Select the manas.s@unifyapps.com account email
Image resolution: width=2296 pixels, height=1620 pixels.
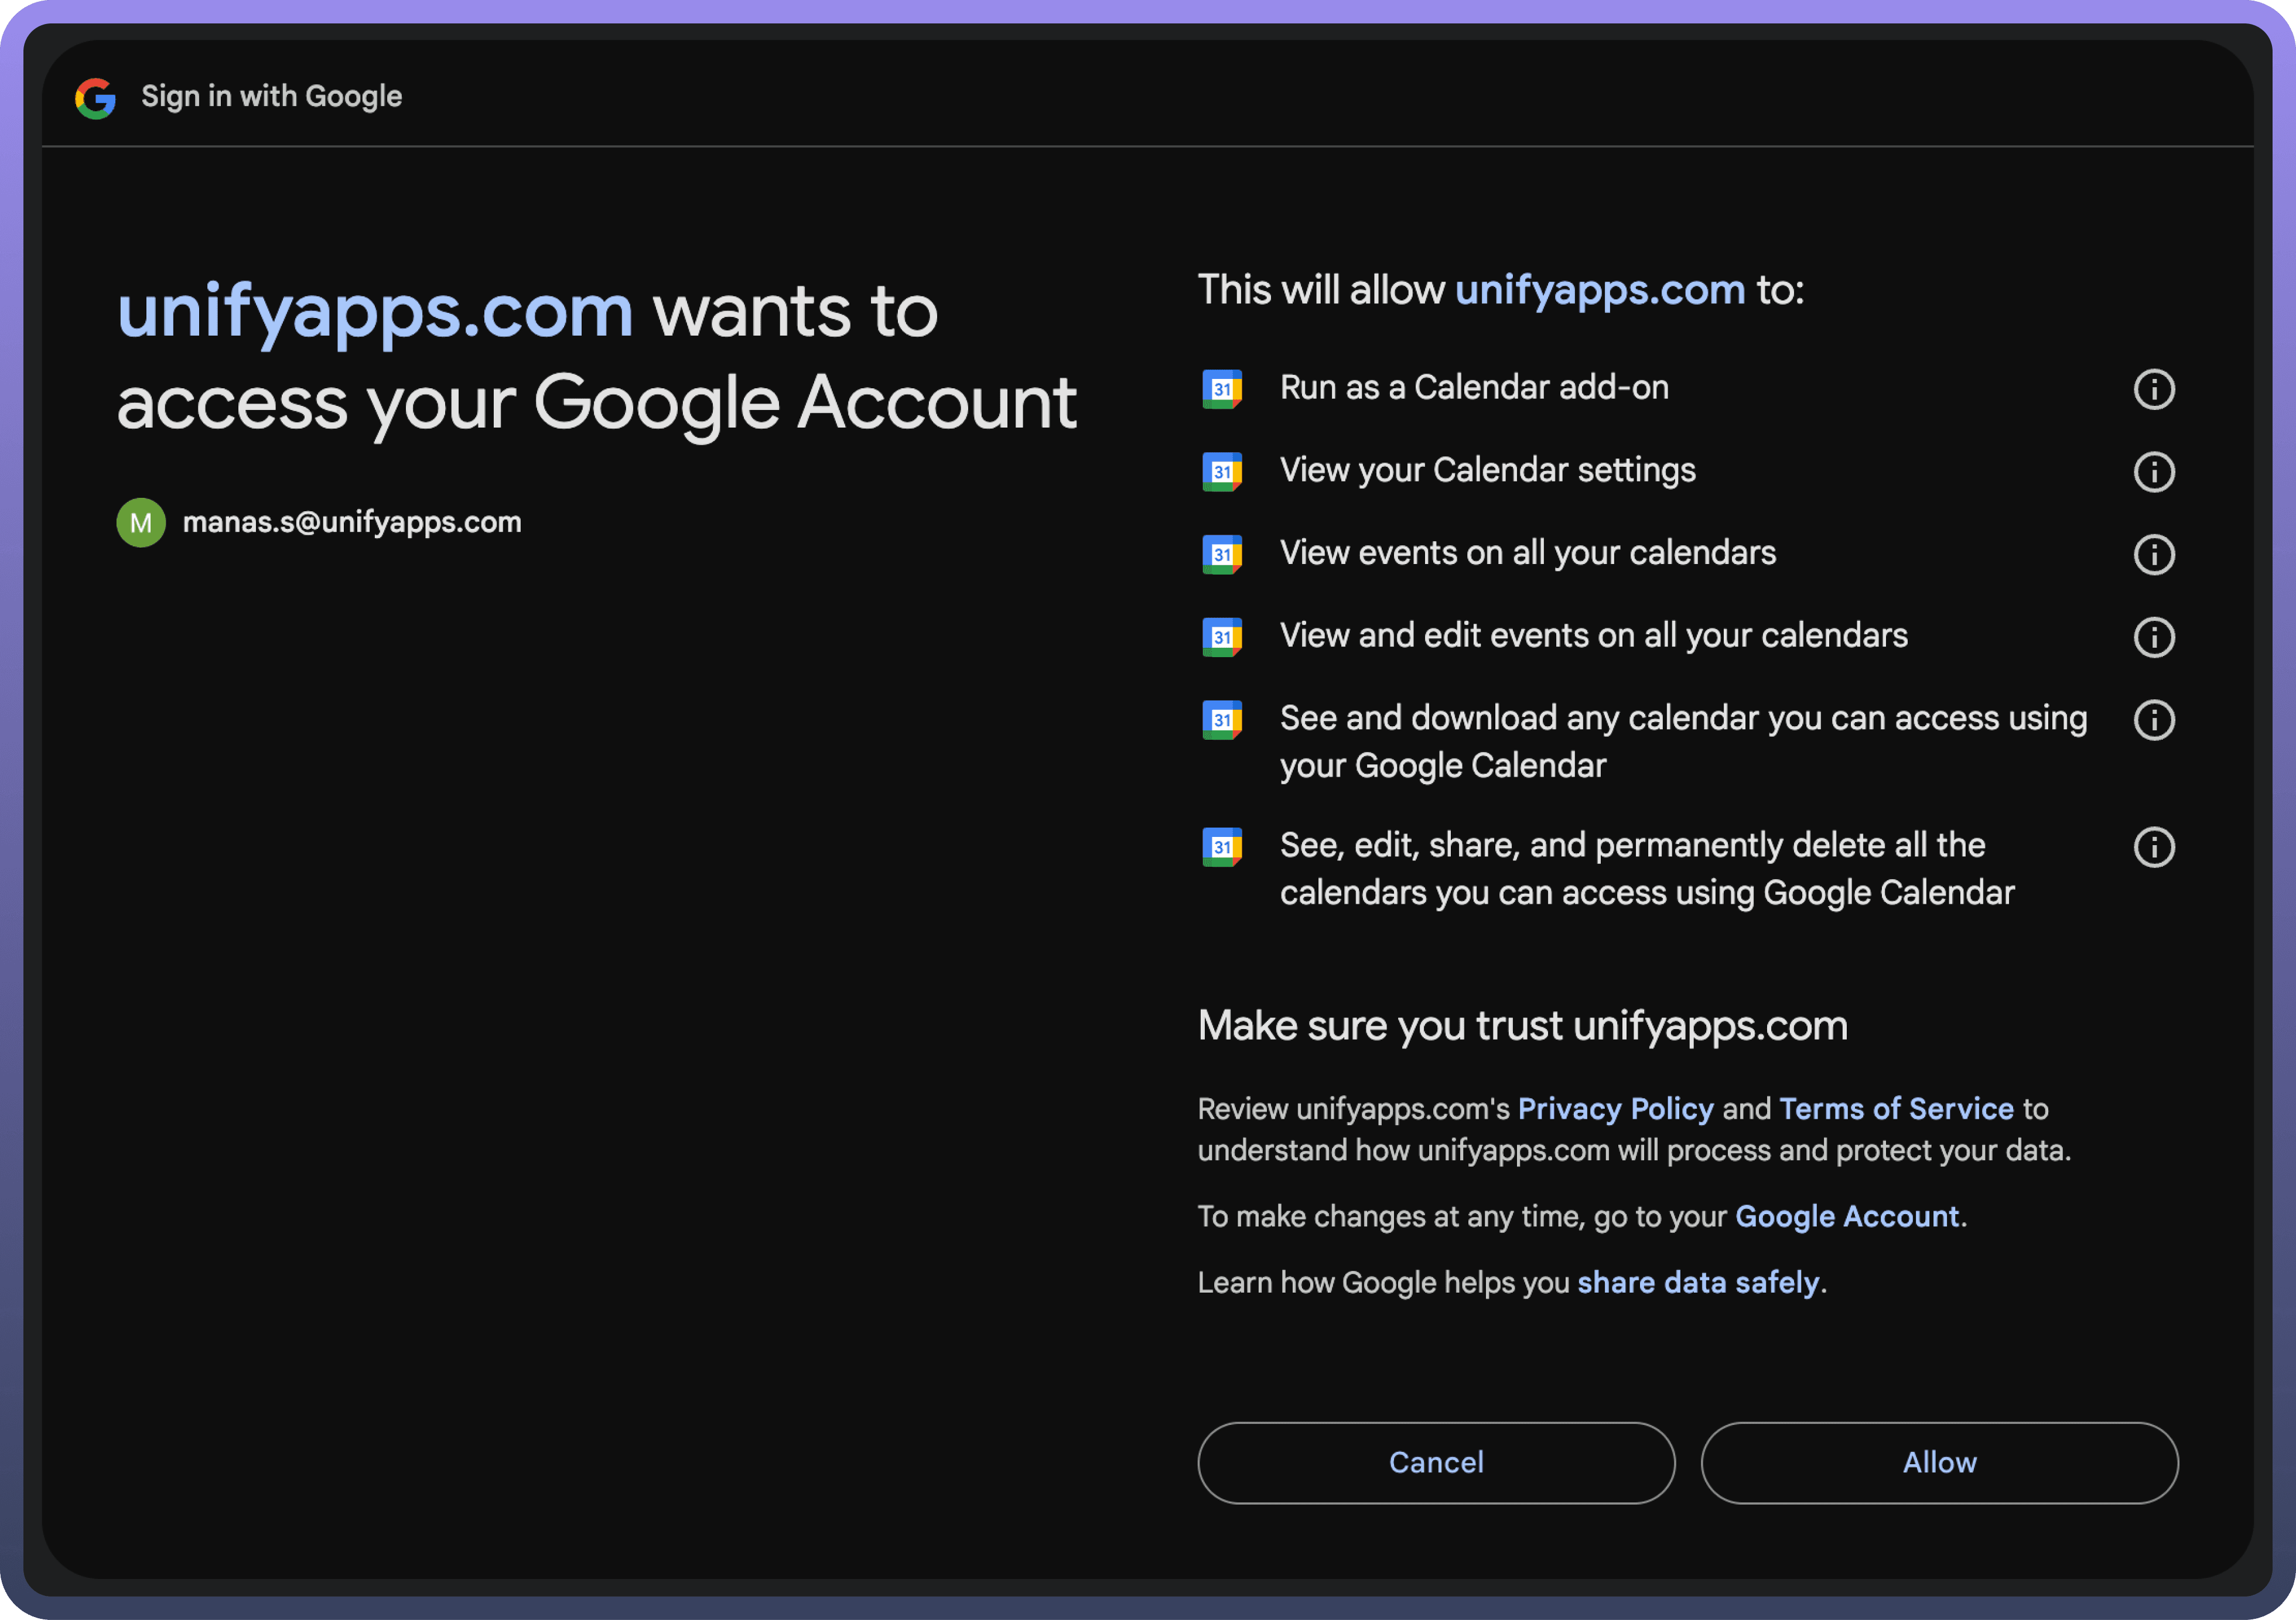point(351,522)
